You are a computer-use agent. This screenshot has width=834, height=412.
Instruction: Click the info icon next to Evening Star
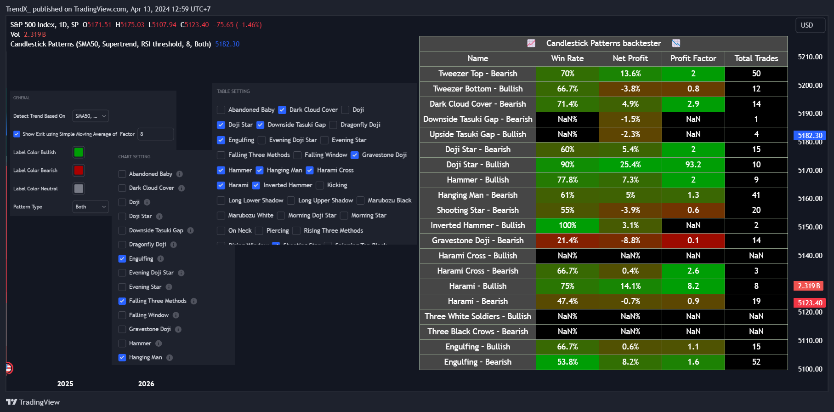[169, 287]
